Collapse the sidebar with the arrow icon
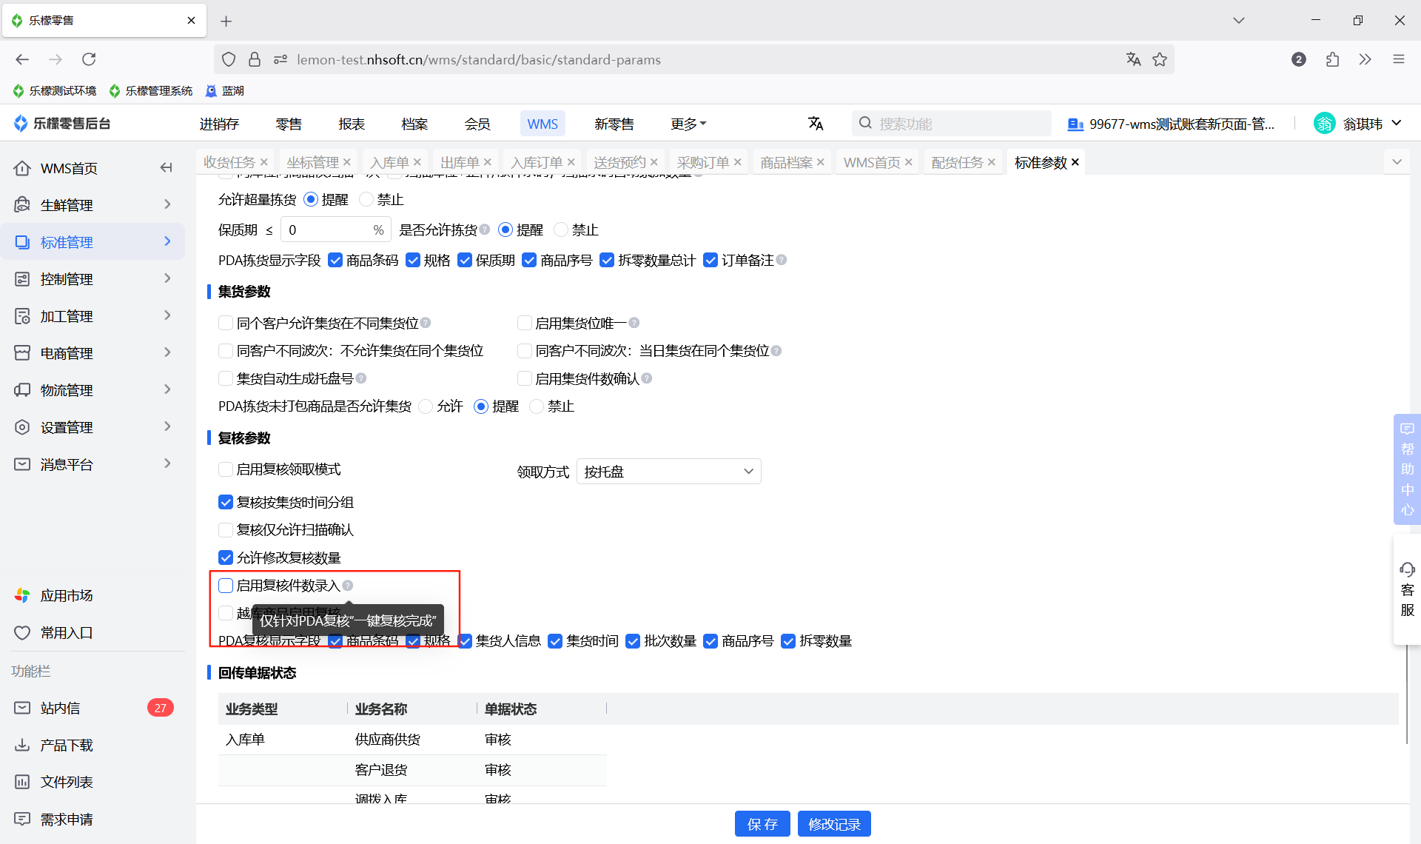Screen dimensions: 1421x844 tap(167, 168)
